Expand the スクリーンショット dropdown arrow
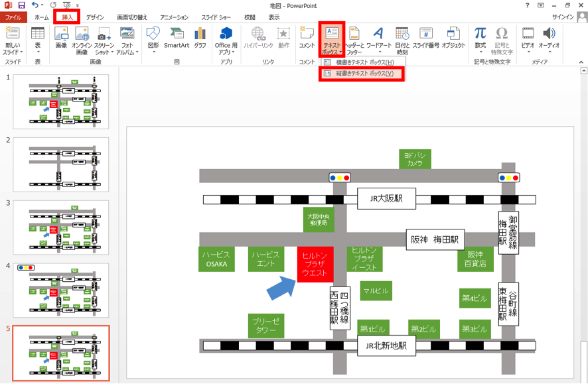This screenshot has width=588, height=384. [111, 52]
